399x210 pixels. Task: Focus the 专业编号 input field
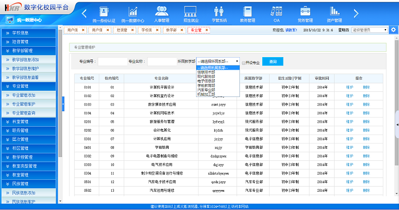point(112,62)
